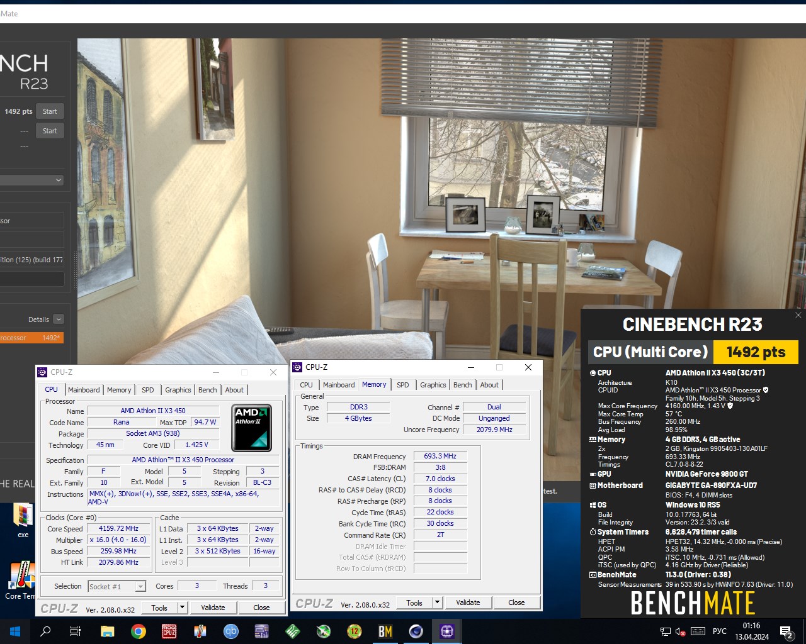Screen dimensions: 806x644
Task: Open Mainboard tab in CPU-Z Memory window
Action: click(339, 385)
